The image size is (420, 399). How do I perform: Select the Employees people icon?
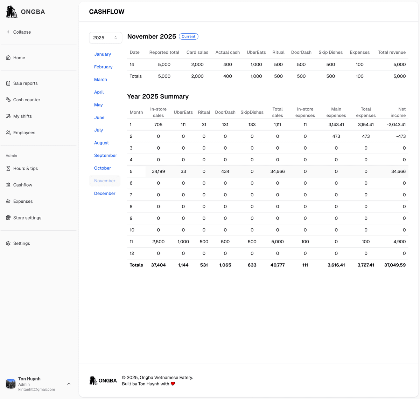tap(8, 133)
